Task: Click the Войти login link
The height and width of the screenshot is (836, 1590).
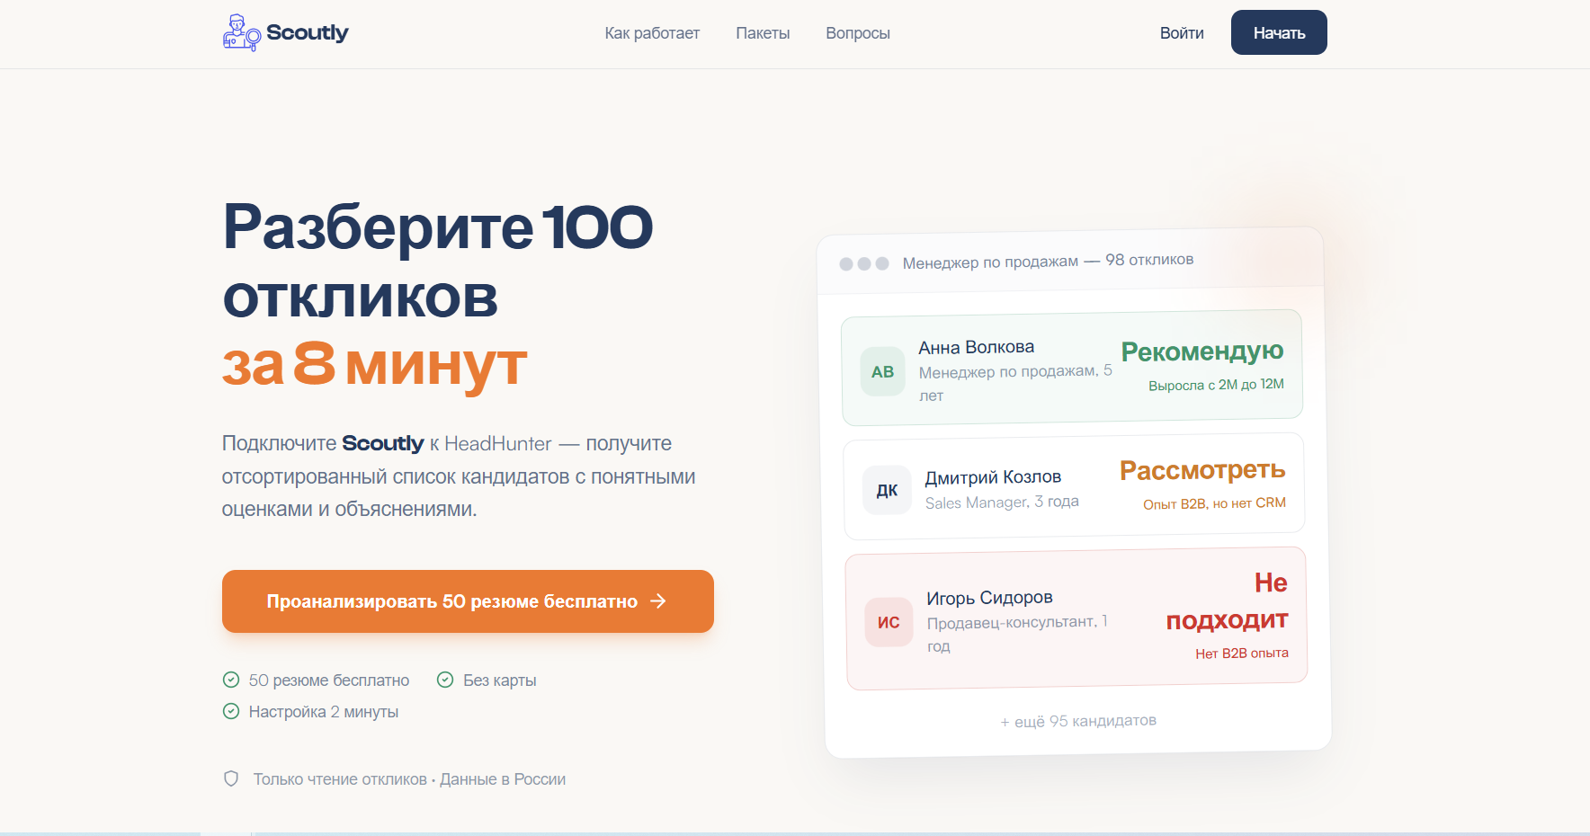Action: click(x=1182, y=33)
